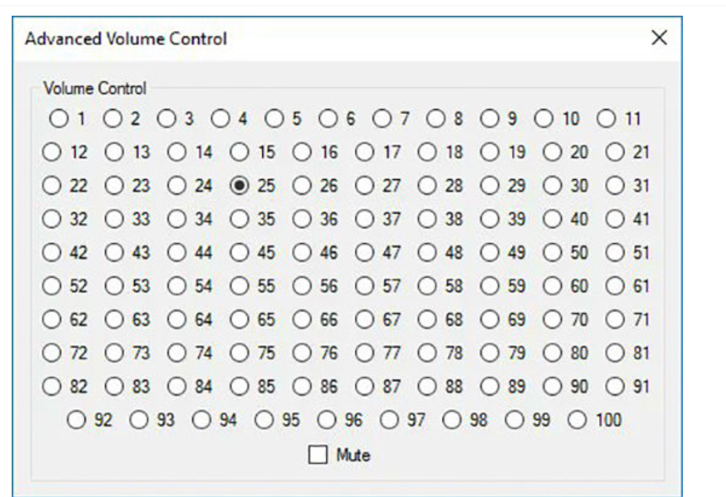Image resolution: width=726 pixels, height=497 pixels.
Task: Set volume to 100
Action: pyautogui.click(x=577, y=420)
